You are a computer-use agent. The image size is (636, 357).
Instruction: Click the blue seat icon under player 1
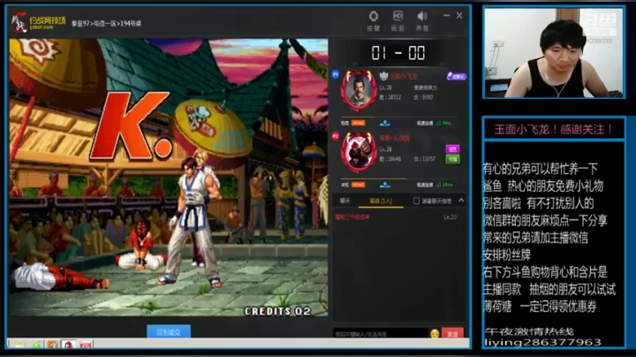(x=385, y=123)
